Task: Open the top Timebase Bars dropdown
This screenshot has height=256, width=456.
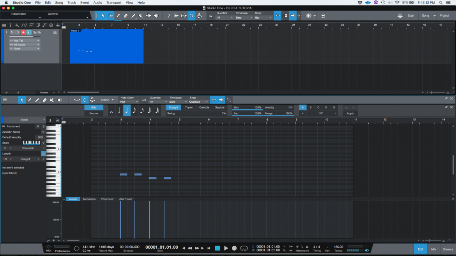Action: click(x=244, y=18)
